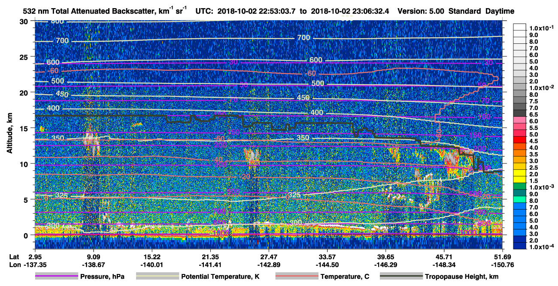Screen dimensions: 558x286
Task: Click latitude value 39.65
Action: point(386,256)
